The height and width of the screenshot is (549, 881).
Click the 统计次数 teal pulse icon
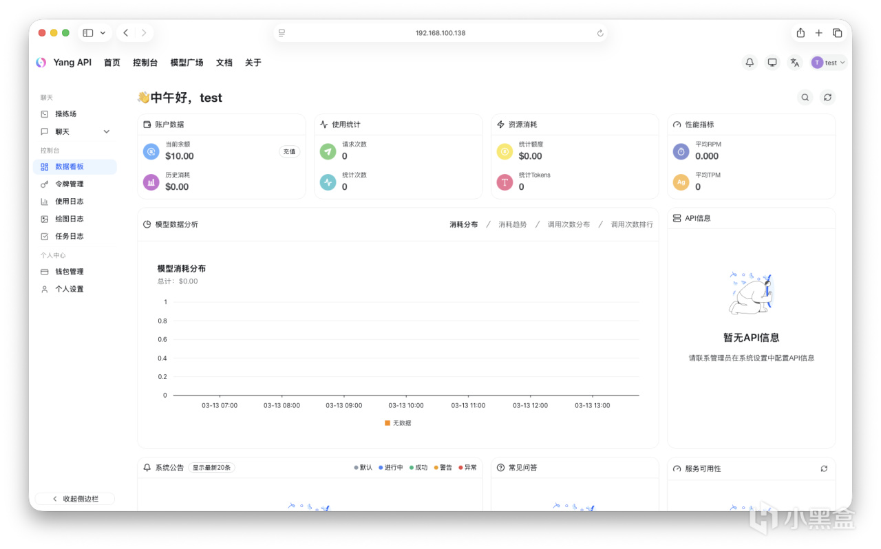point(328,182)
